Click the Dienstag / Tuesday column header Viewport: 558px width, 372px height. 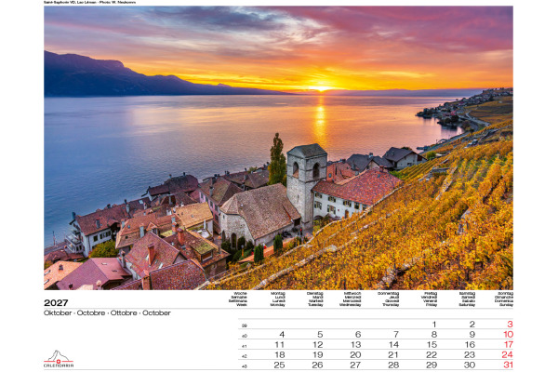tap(315, 299)
